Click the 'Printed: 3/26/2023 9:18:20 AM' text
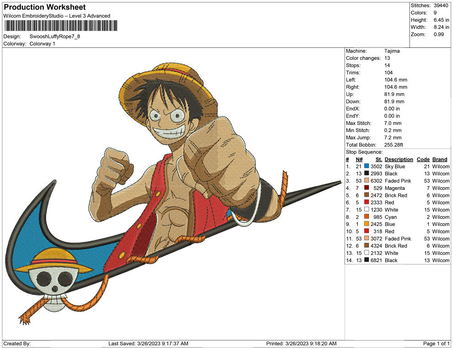 302,343
